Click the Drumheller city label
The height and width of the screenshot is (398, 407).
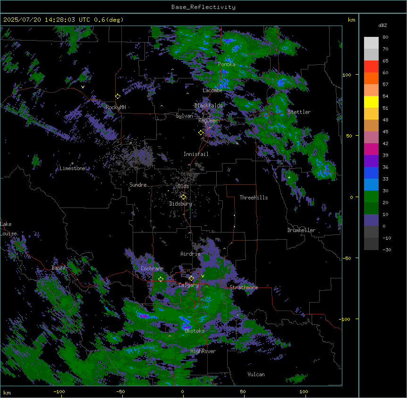pyautogui.click(x=301, y=230)
